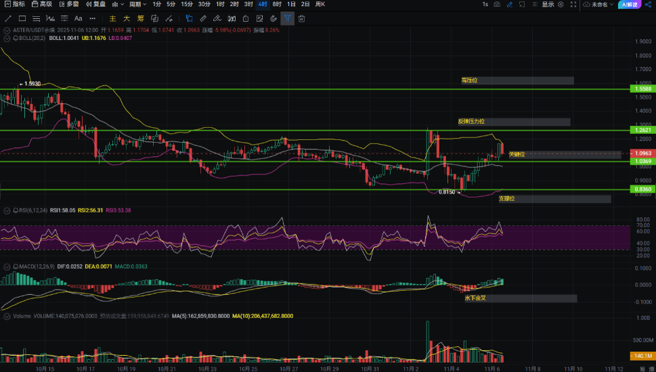Screen dimensions: 656x372
Task: Collapse the MACD indicator panel
Action: [7, 266]
